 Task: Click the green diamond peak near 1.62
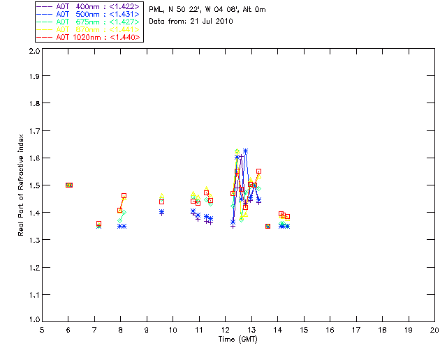[237, 151]
